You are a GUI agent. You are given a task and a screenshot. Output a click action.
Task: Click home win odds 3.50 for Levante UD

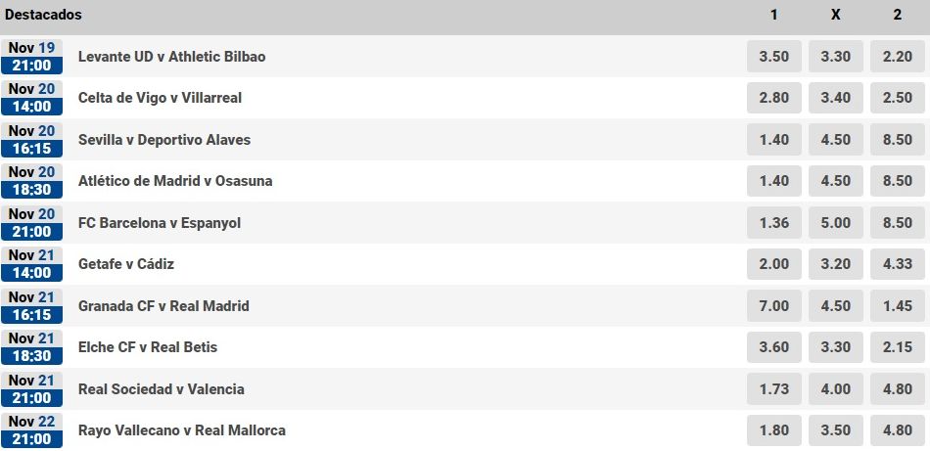point(773,57)
